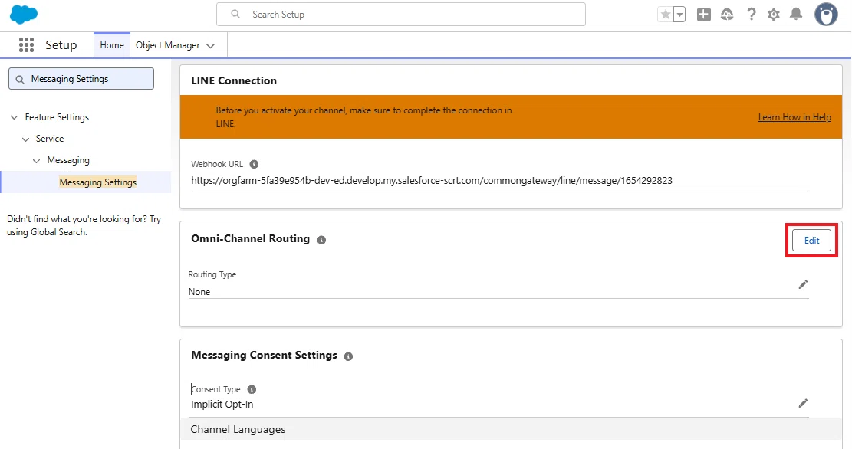Viewport: 852px width, 449px height.
Task: Click the Webhook URL info icon
Action: pos(254,164)
